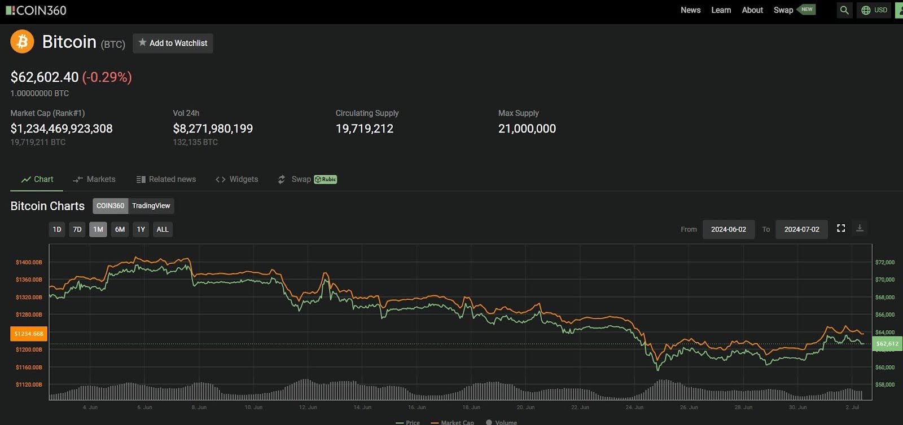Click the 12. Jun axis label
Viewport: 903px width, 425px height.
tap(308, 407)
